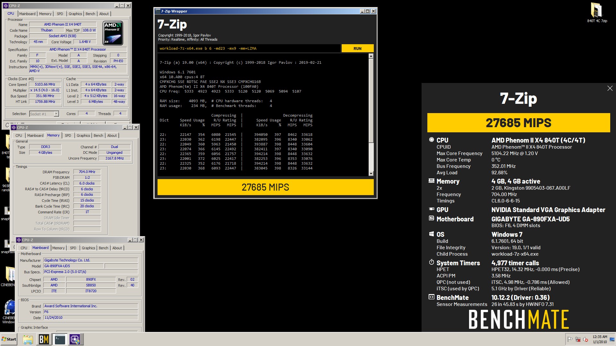Viewport: 616px width, 346px height.
Task: Click the top CPU-Z window title bar icon
Action: [5, 6]
